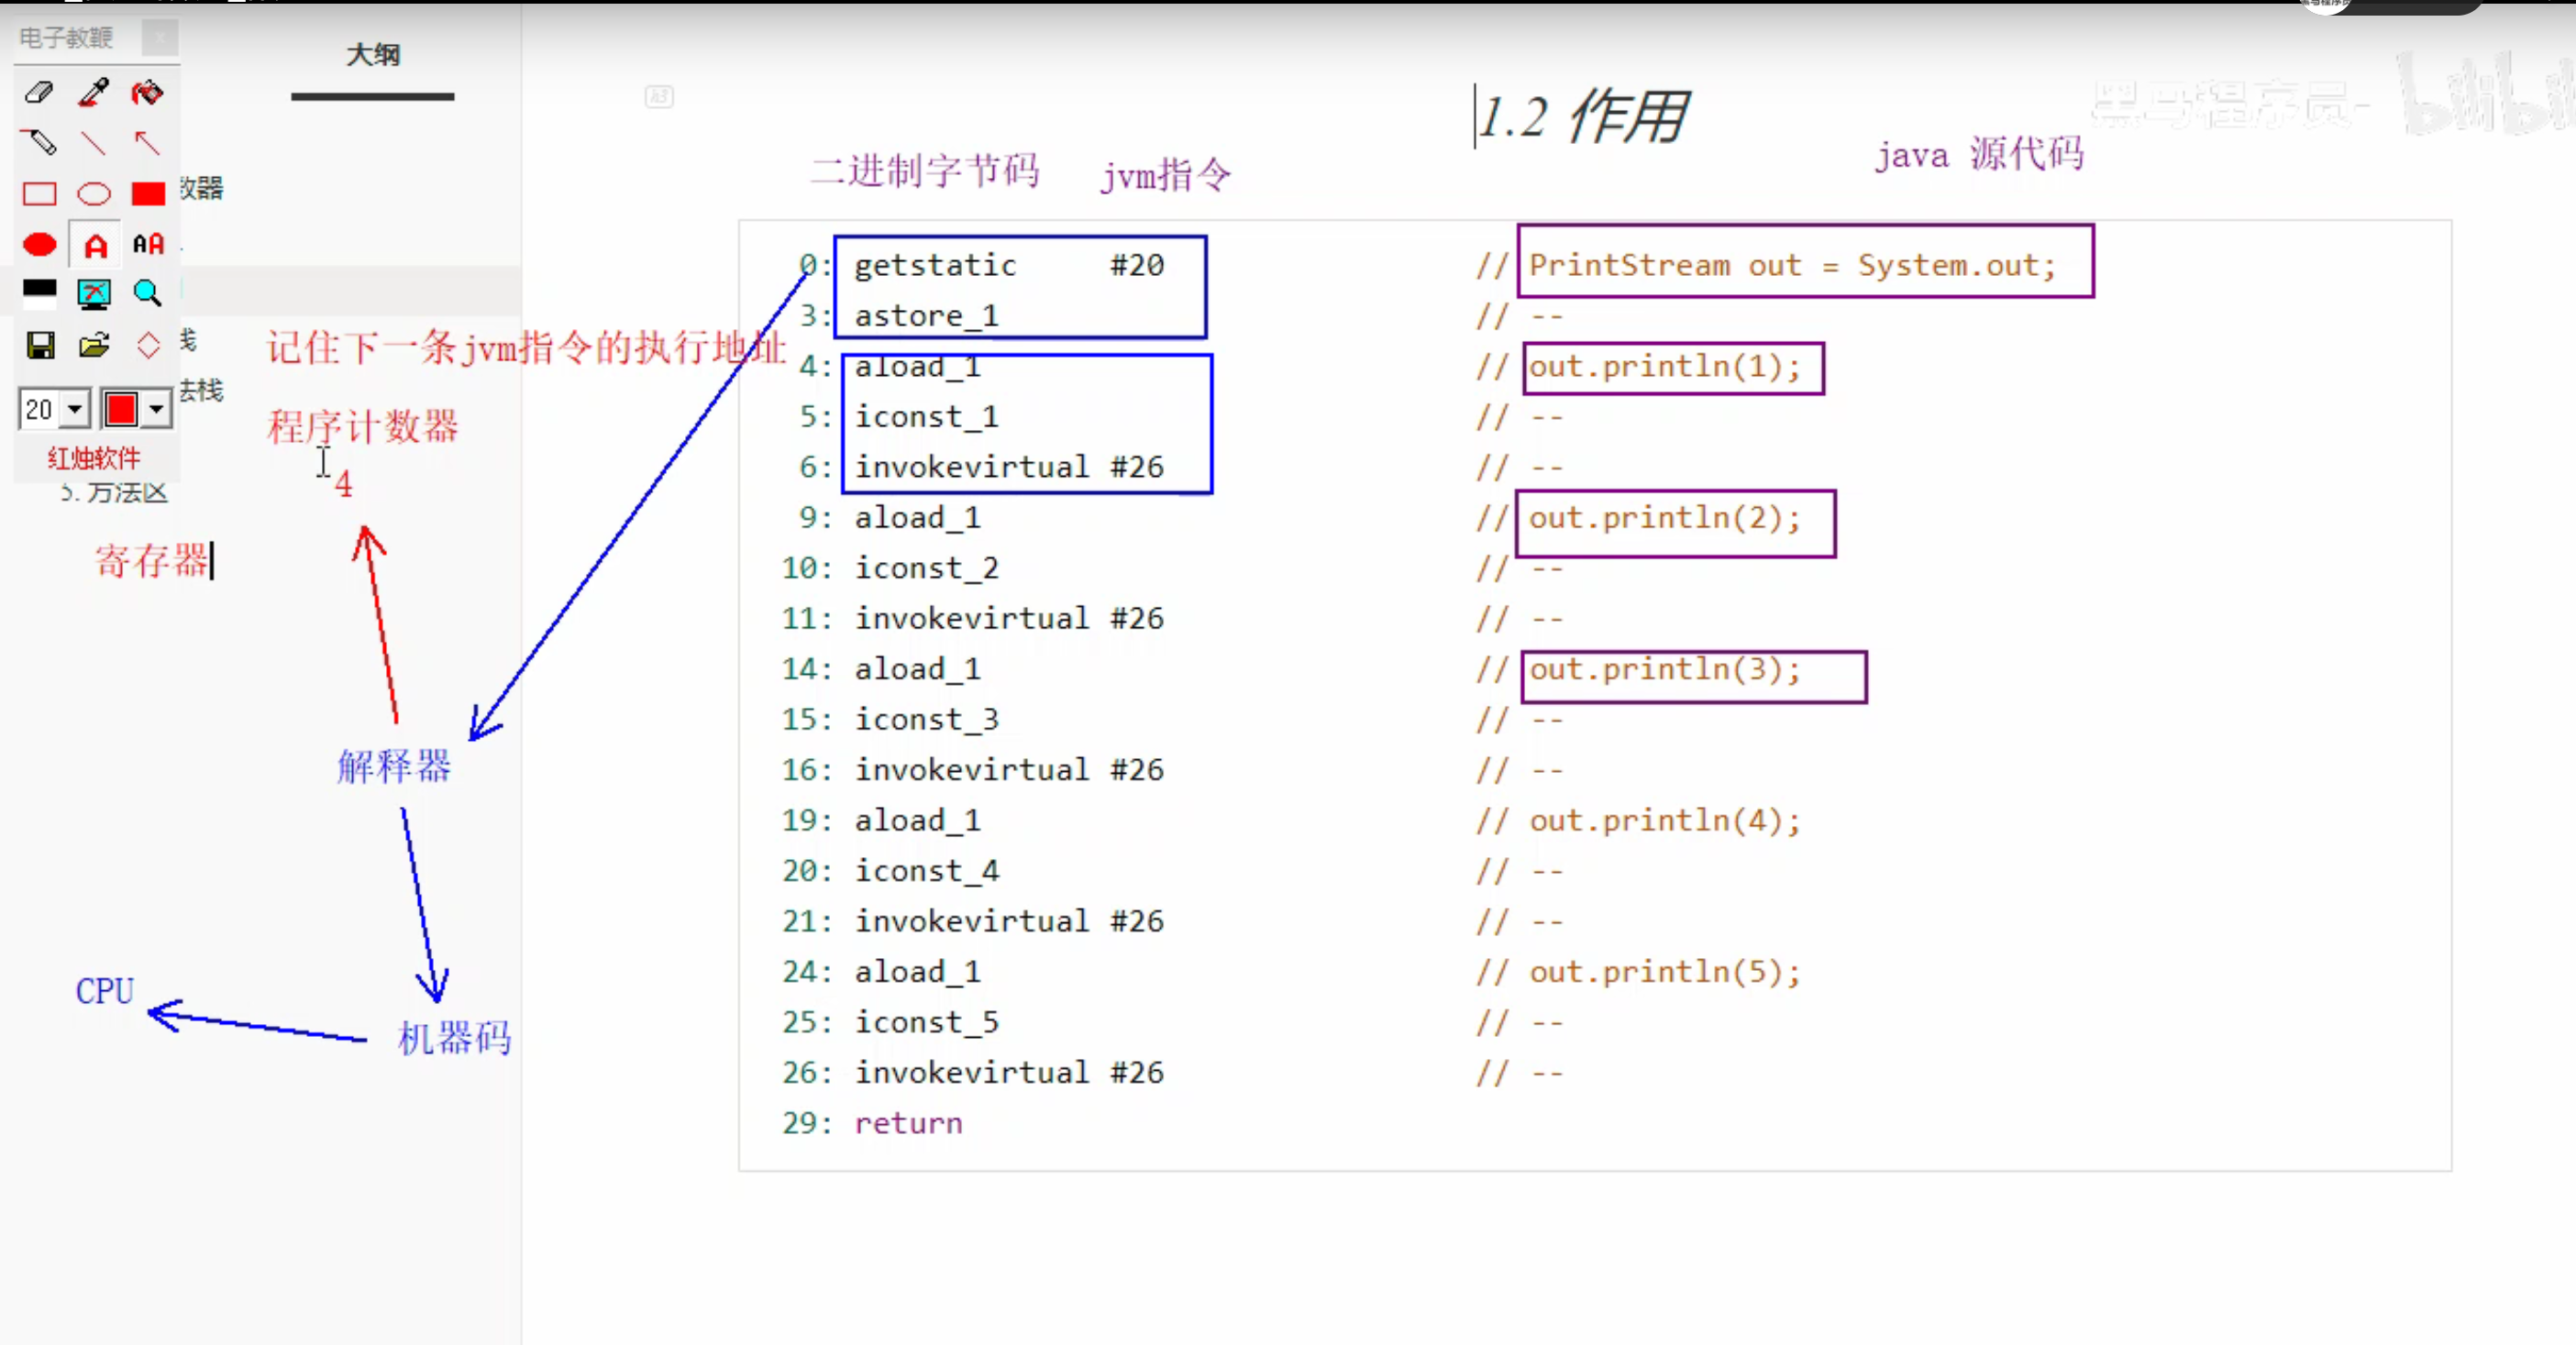The height and width of the screenshot is (1345, 2576).
Task: Click the 'out.println(5);' comment
Action: pyautogui.click(x=1665, y=972)
